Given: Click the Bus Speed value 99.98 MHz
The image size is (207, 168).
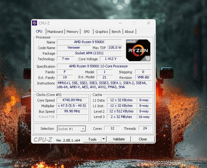Looking at the screenshot, I should coord(72,111).
